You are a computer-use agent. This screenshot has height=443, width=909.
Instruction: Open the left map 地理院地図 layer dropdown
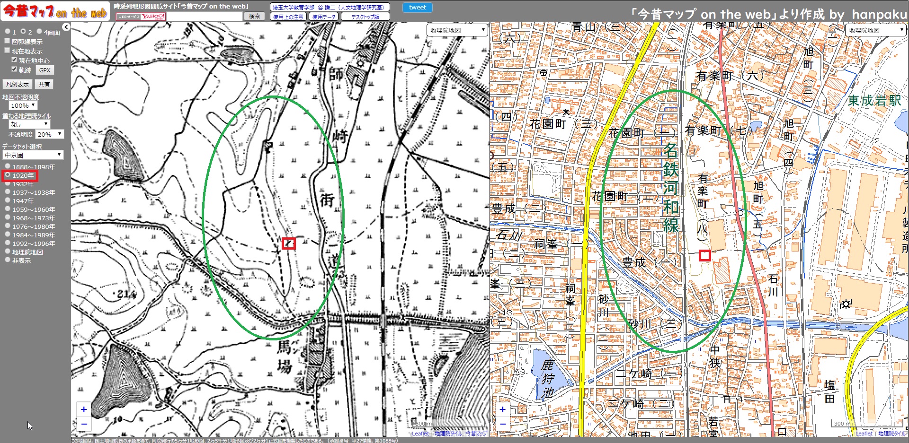457,30
